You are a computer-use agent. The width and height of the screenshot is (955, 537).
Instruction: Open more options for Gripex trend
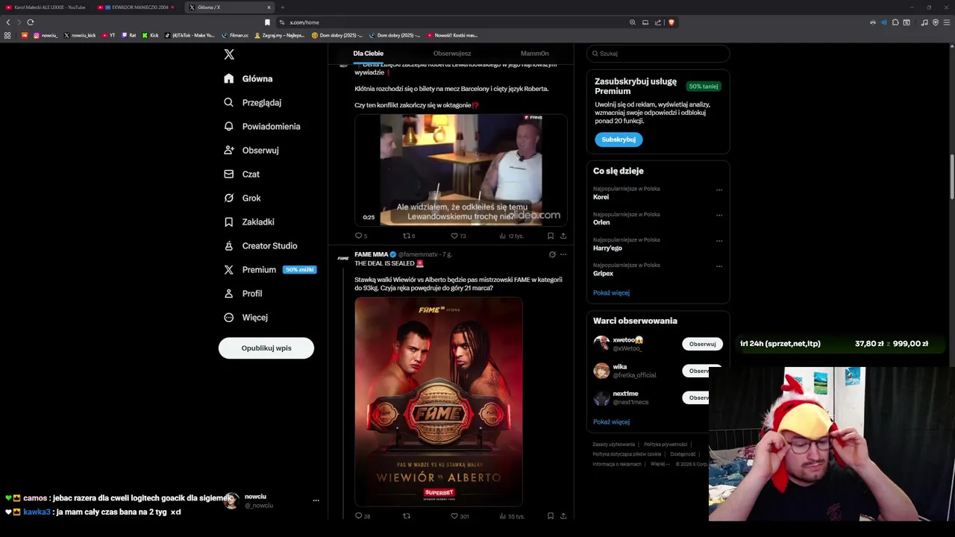(719, 266)
